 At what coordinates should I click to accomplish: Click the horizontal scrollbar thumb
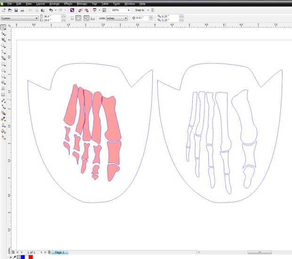260,252
